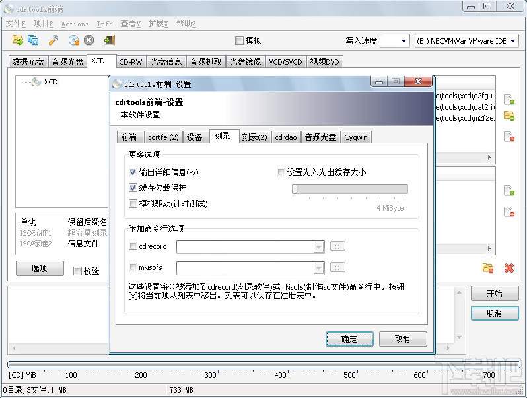Toggle 模拟 checkbox in main toolbar
Viewport: 527px width, 398px height.
[x=239, y=41]
